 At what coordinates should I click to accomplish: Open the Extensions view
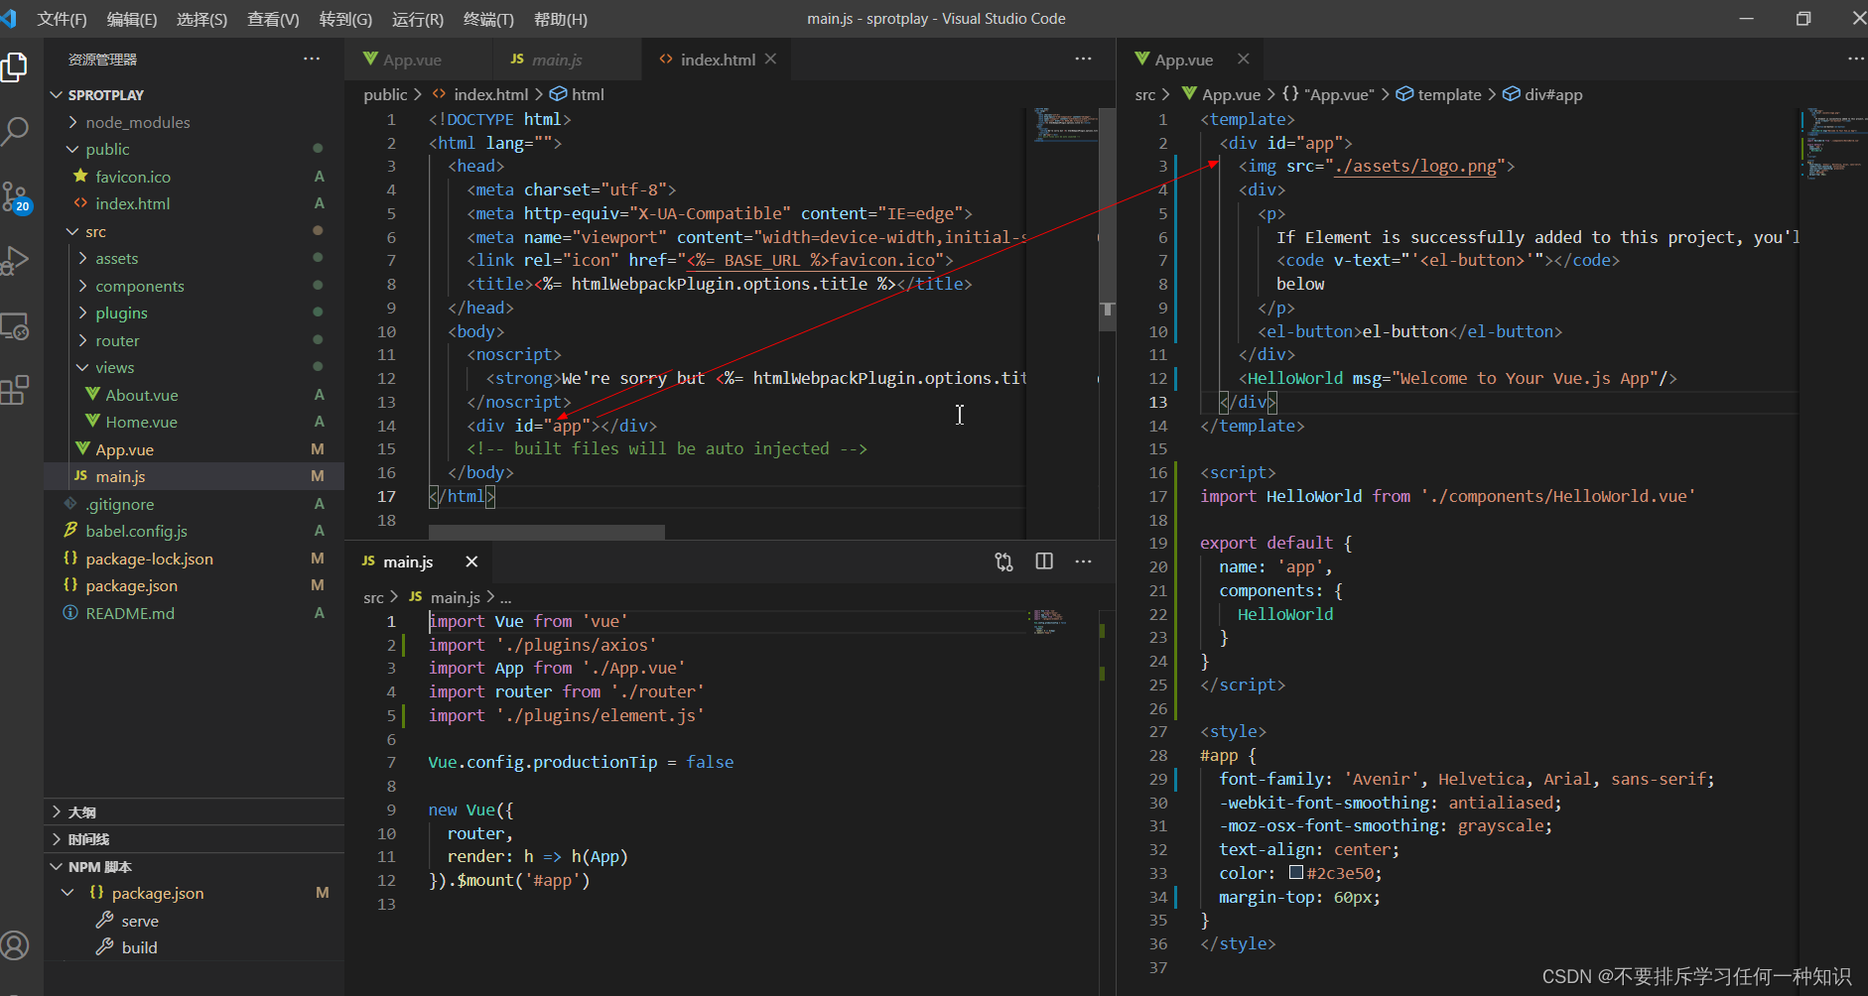coord(15,390)
